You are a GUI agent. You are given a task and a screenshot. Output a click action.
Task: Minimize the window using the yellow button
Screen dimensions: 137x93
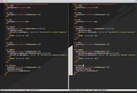point(4,1)
